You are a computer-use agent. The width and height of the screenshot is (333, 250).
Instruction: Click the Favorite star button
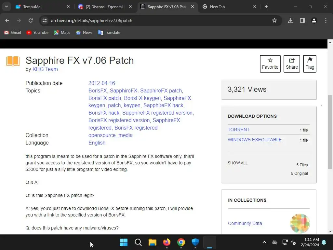(x=270, y=64)
